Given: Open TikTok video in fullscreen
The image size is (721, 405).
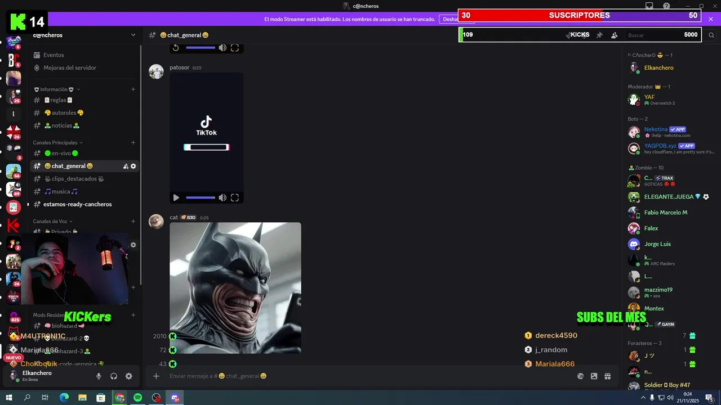Looking at the screenshot, I should pos(235,197).
